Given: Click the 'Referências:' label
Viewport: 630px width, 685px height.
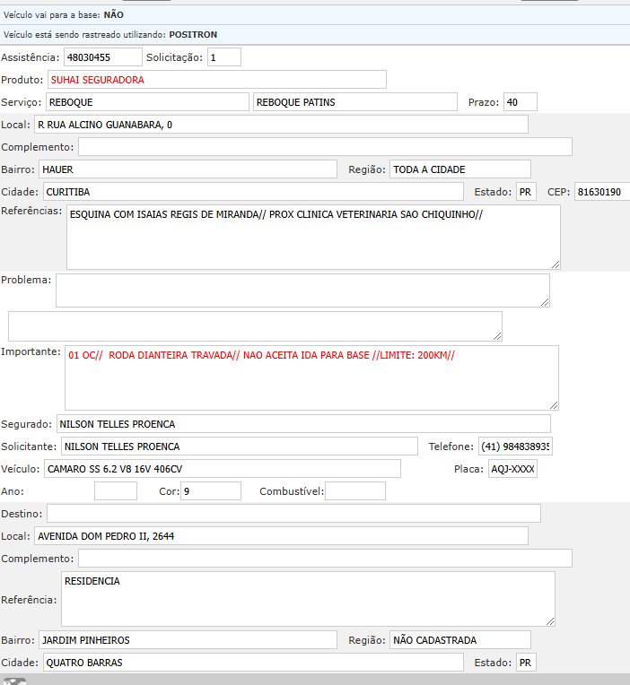Looking at the screenshot, I should (x=31, y=211).
